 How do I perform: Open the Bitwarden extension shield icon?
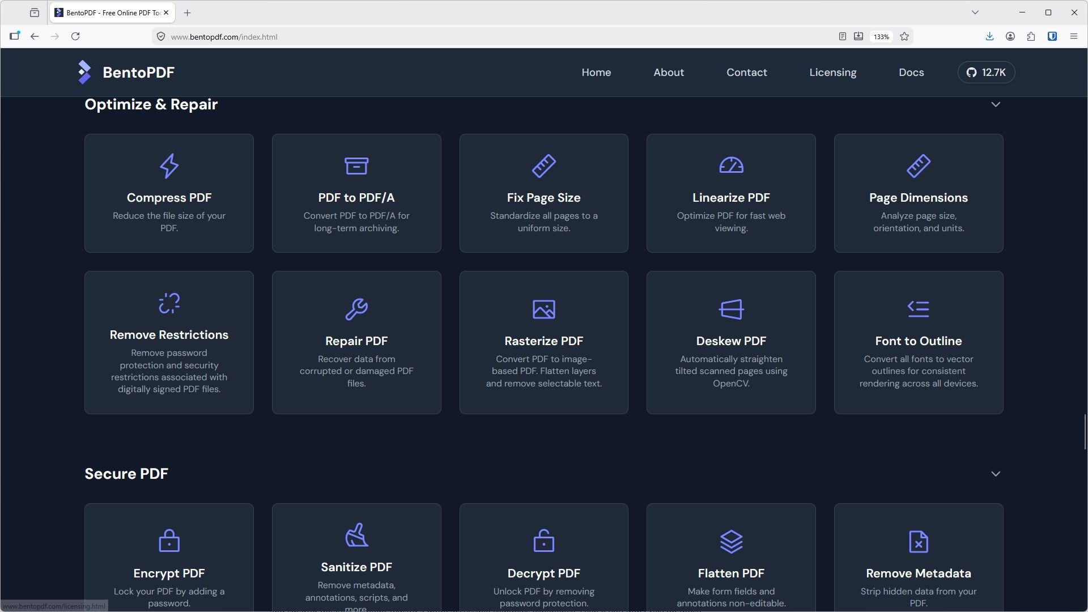point(1052,36)
